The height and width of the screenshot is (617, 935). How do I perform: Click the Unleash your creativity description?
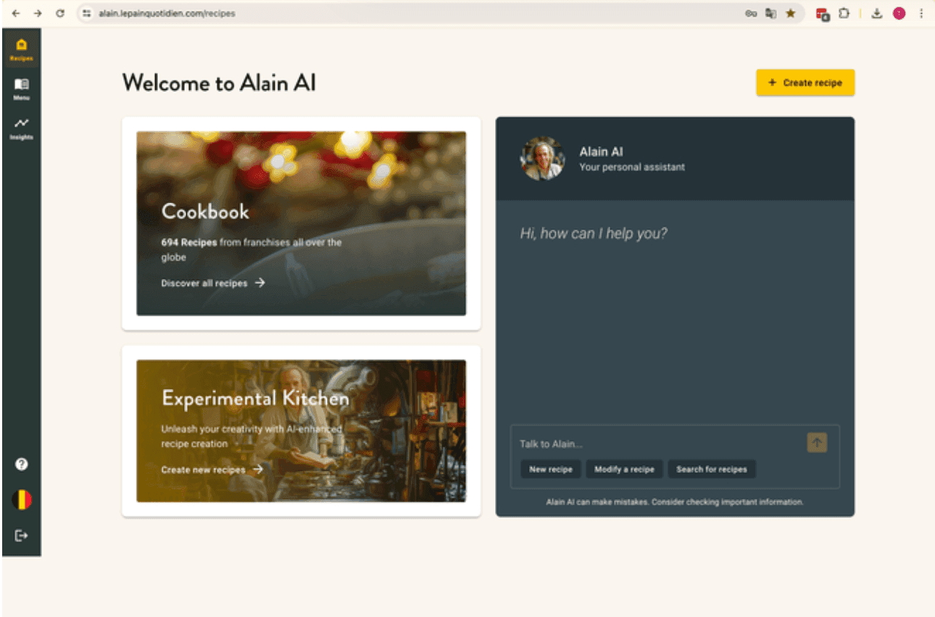click(x=251, y=436)
